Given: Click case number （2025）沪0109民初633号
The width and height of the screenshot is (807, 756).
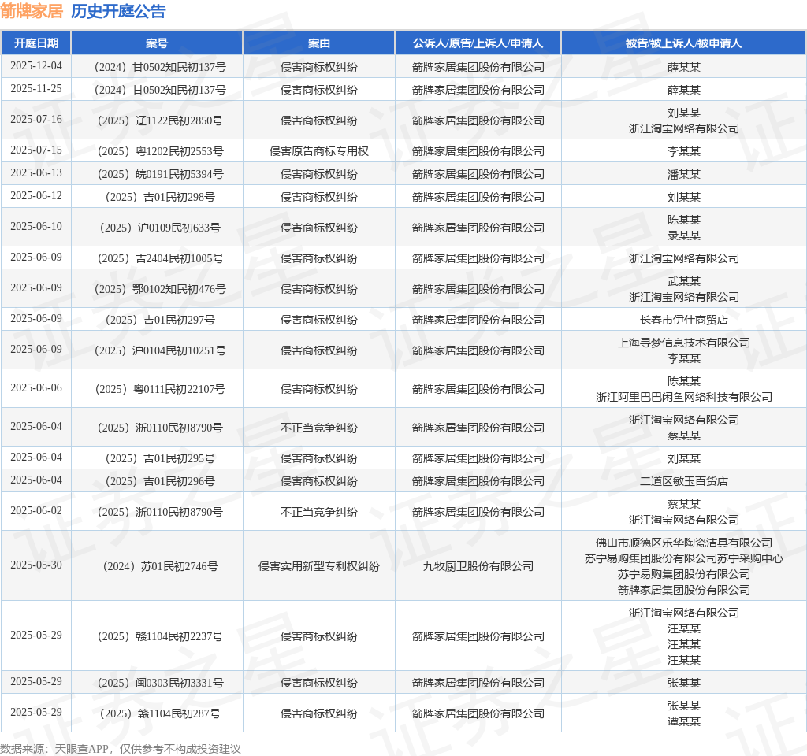Looking at the screenshot, I should 160,228.
